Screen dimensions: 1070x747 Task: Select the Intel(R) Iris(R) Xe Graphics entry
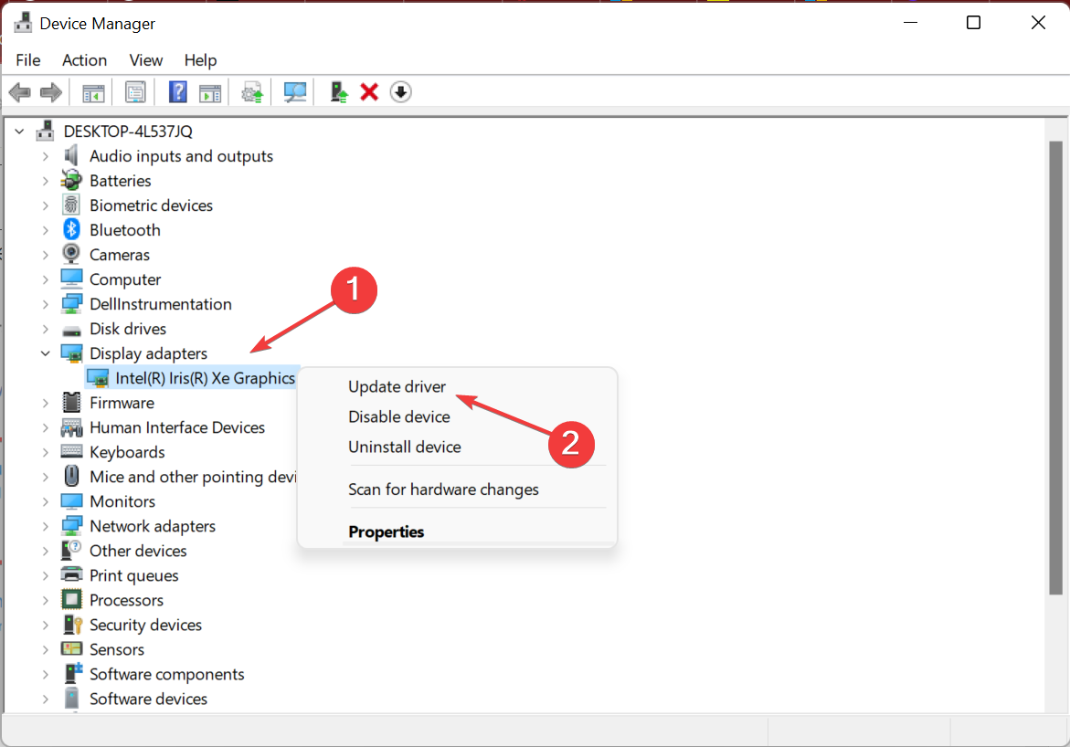206,378
